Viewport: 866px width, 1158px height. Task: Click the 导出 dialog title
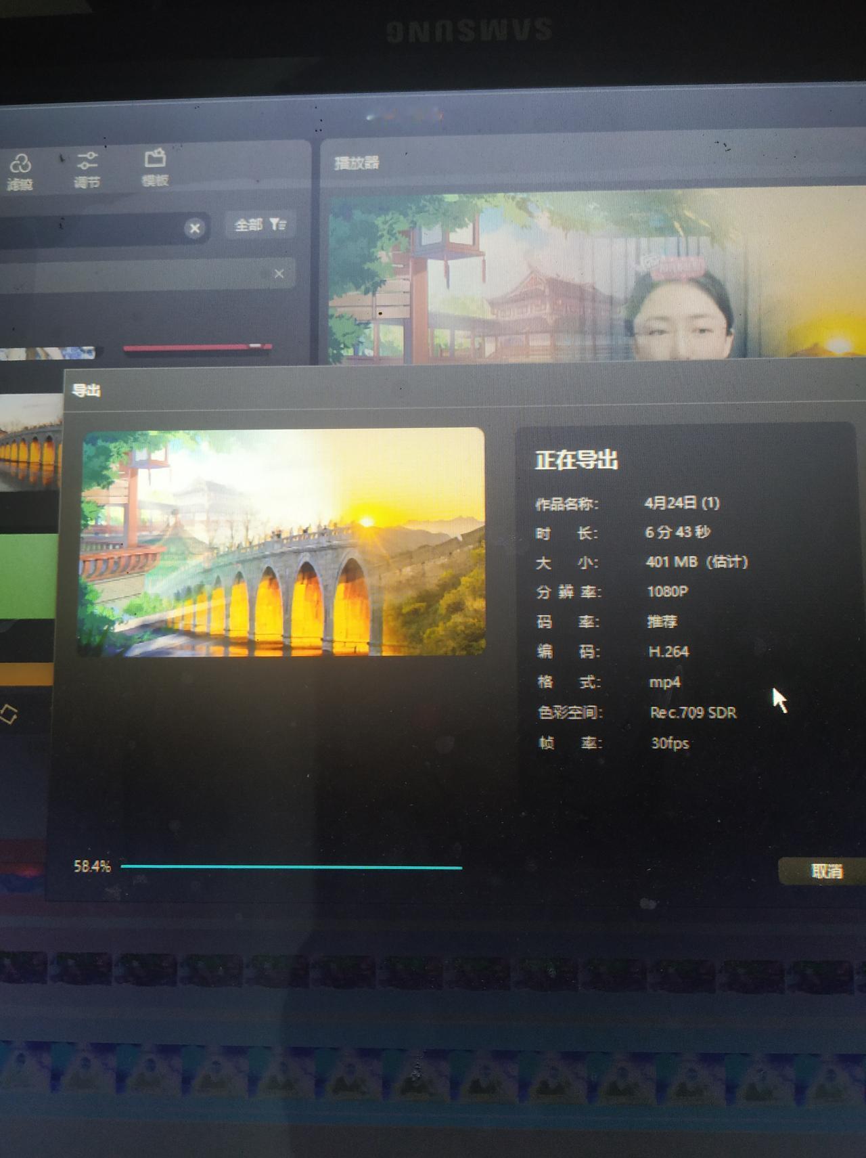point(86,391)
